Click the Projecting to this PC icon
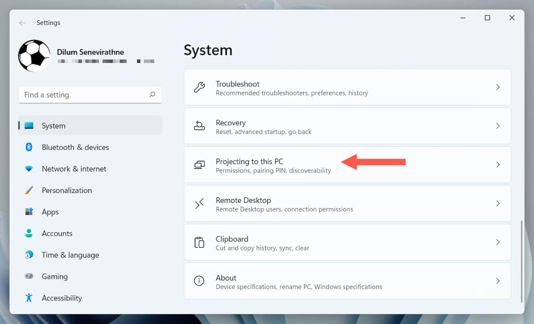534x324 pixels. click(199, 165)
